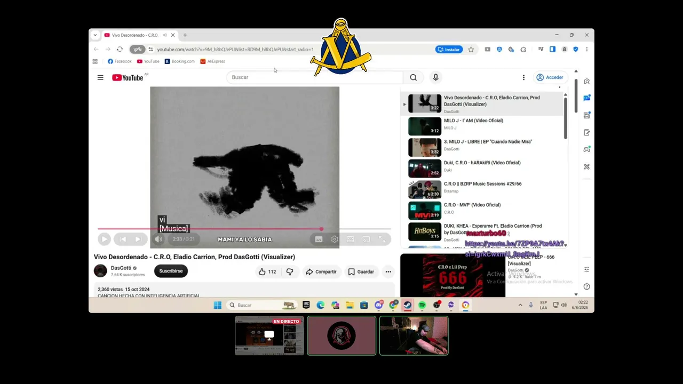
Task: Open the Booking.com bookmark
Action: point(180,61)
